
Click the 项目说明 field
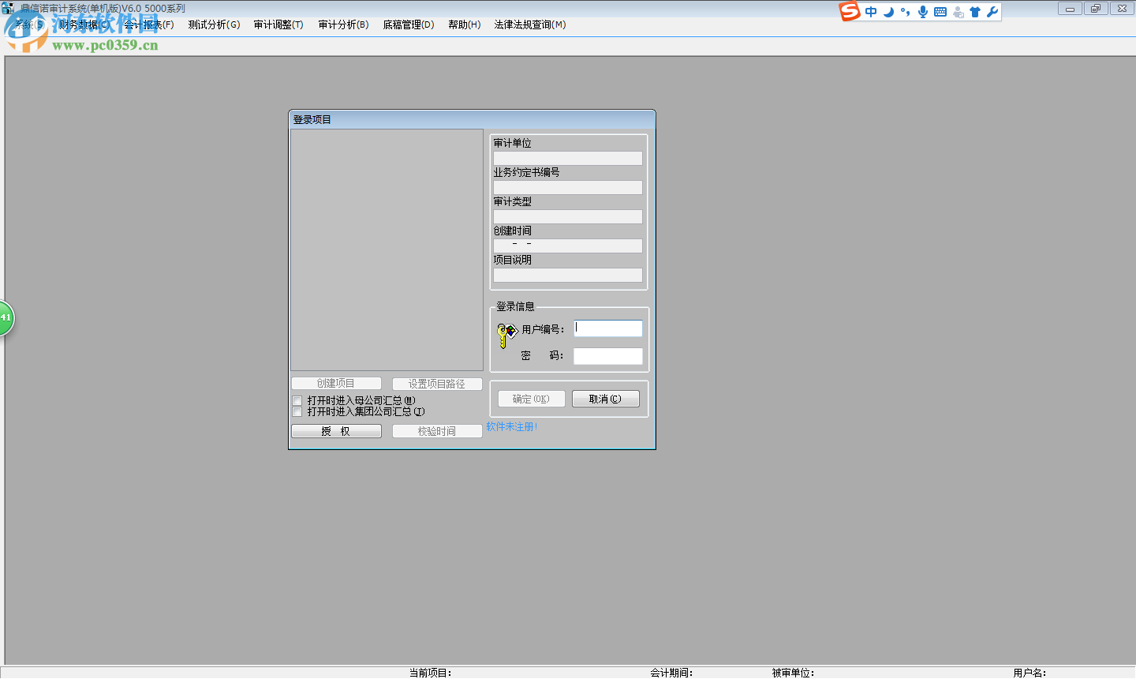568,276
